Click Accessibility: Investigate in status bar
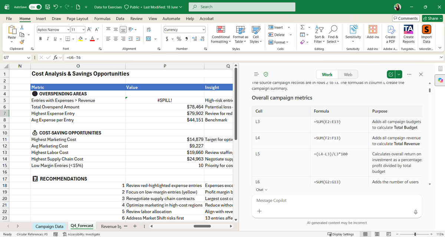This screenshot has height=237, width=445. (81, 234)
